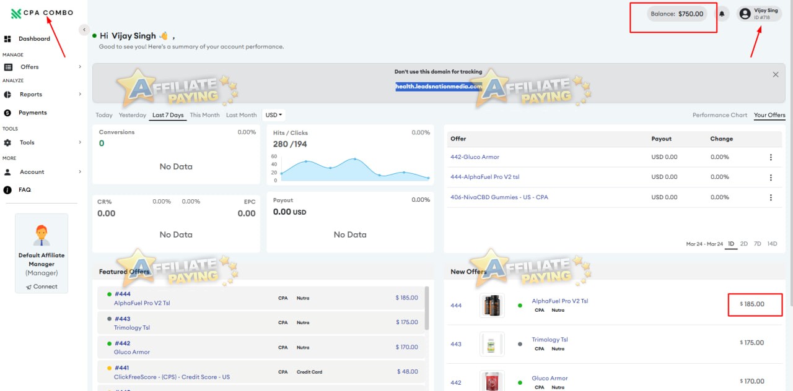Expand the Reports submenu chevron
This screenshot has width=793, height=391.
point(80,95)
